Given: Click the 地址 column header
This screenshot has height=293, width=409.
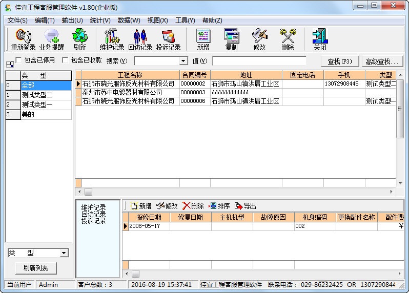Looking at the screenshot, I should pos(246,75).
